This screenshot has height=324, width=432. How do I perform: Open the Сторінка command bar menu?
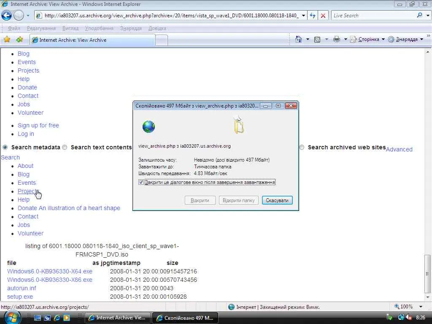coord(367,39)
